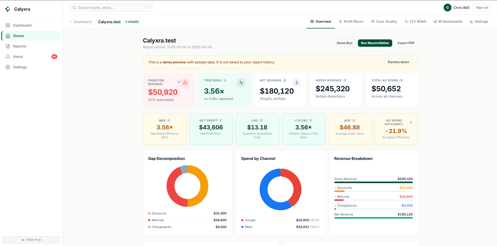Switch to the Profit Recon tab
The height and width of the screenshot is (246, 497).
pyautogui.click(x=351, y=21)
